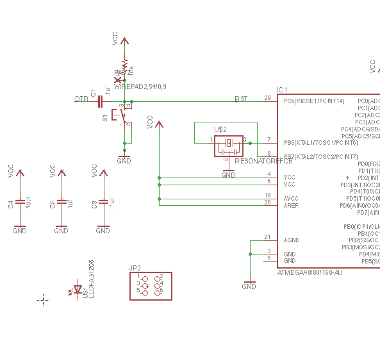Click pin 1 of header JP2
Viewport: 380px width, 341px height.
point(145,279)
